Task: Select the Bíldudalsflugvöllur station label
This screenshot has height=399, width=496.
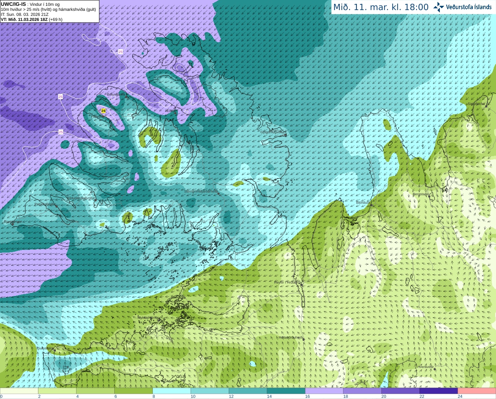Action: click(x=81, y=198)
